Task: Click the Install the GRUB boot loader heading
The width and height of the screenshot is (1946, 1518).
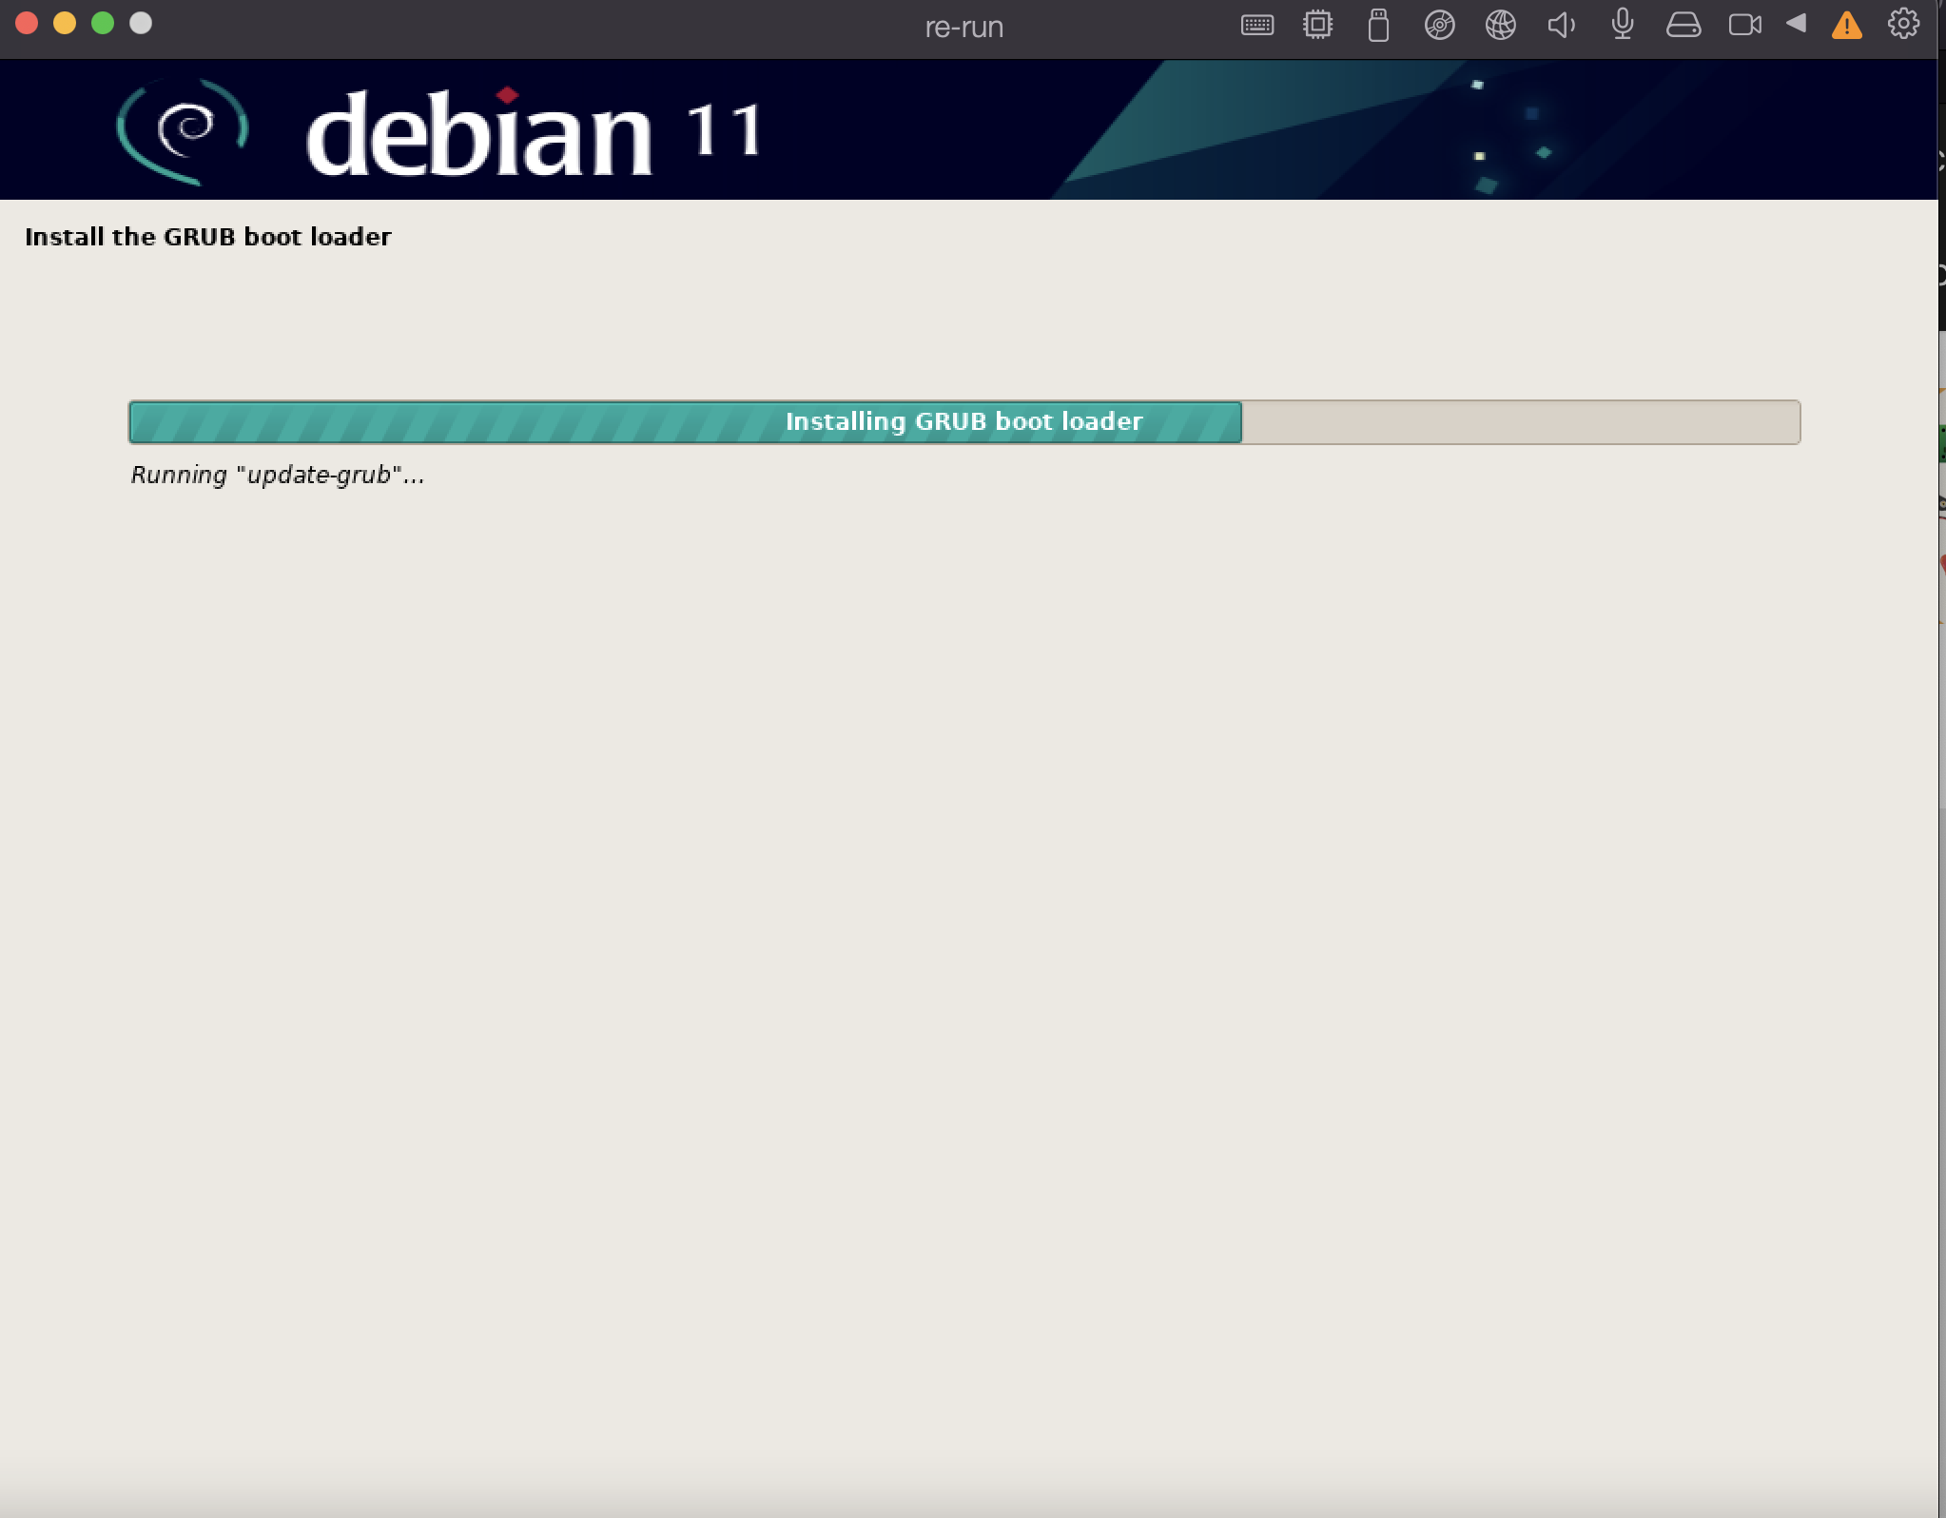Action: (x=208, y=237)
